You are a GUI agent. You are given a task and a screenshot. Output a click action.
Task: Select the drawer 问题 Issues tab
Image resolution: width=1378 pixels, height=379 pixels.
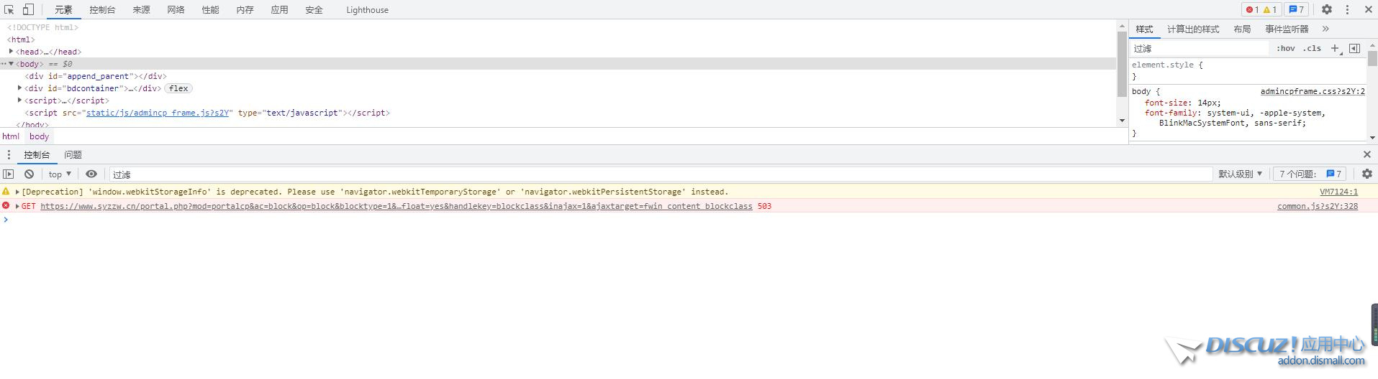point(73,154)
